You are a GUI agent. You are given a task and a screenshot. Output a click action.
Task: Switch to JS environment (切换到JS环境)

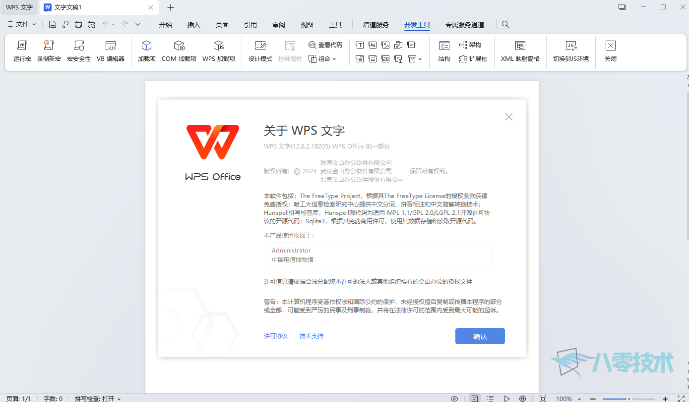(571, 51)
